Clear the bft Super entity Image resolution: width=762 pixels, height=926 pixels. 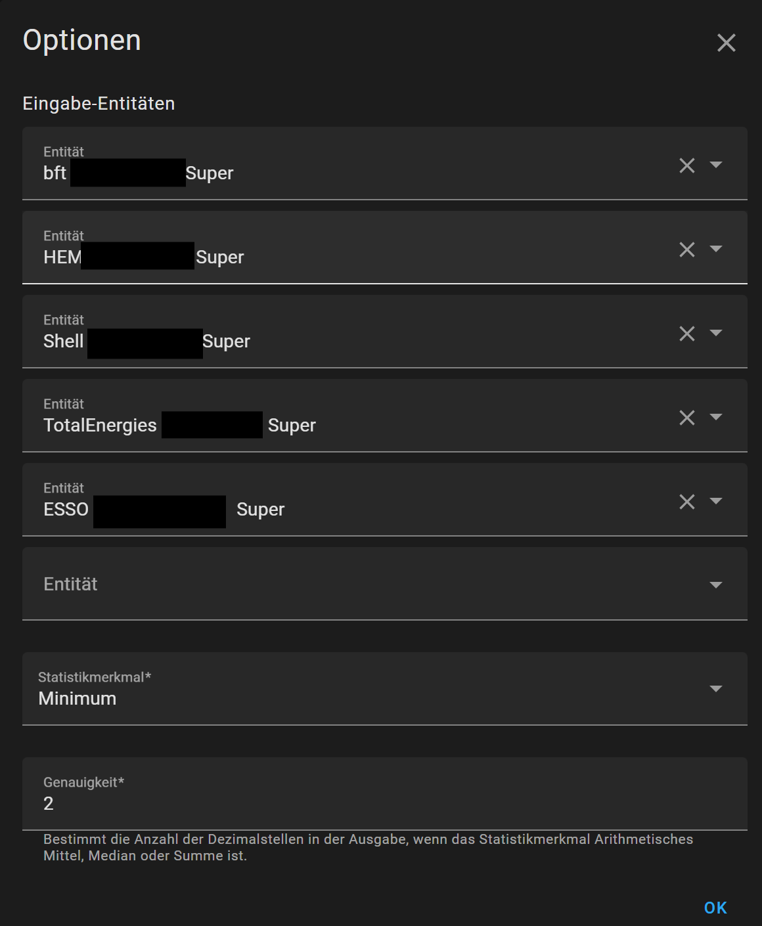pyautogui.click(x=687, y=165)
